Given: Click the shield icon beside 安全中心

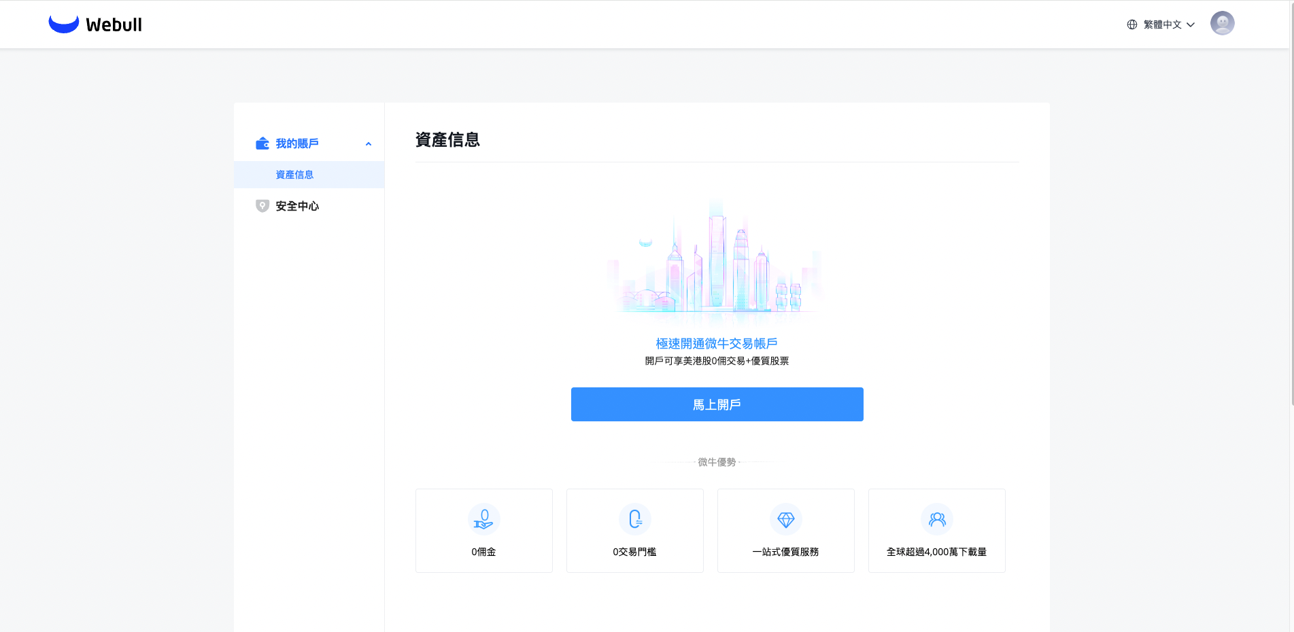Looking at the screenshot, I should pyautogui.click(x=262, y=206).
